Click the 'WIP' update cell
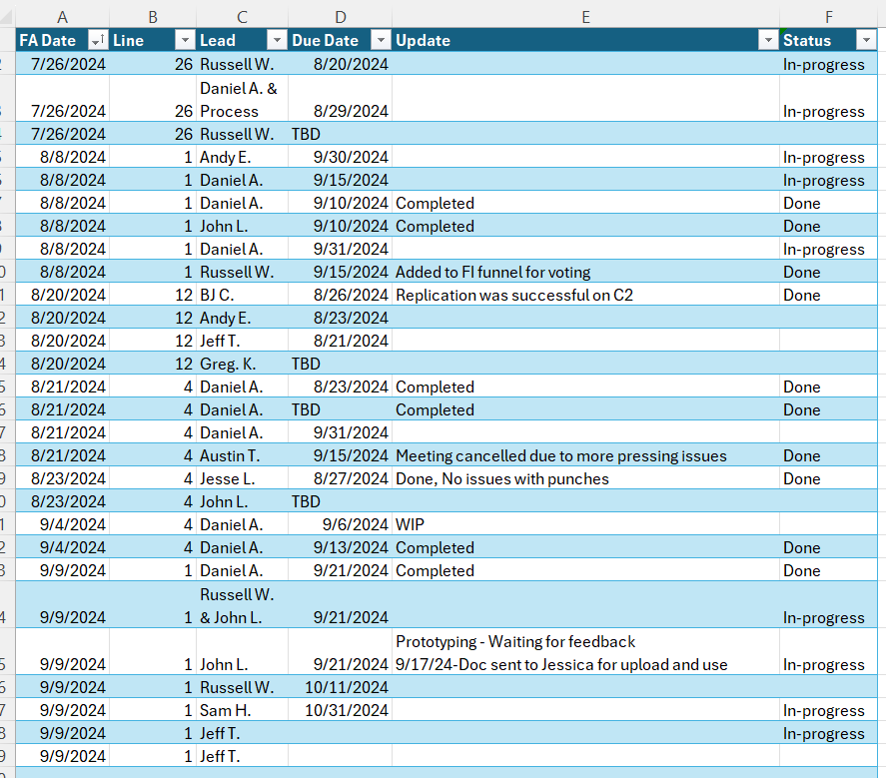 coord(585,524)
